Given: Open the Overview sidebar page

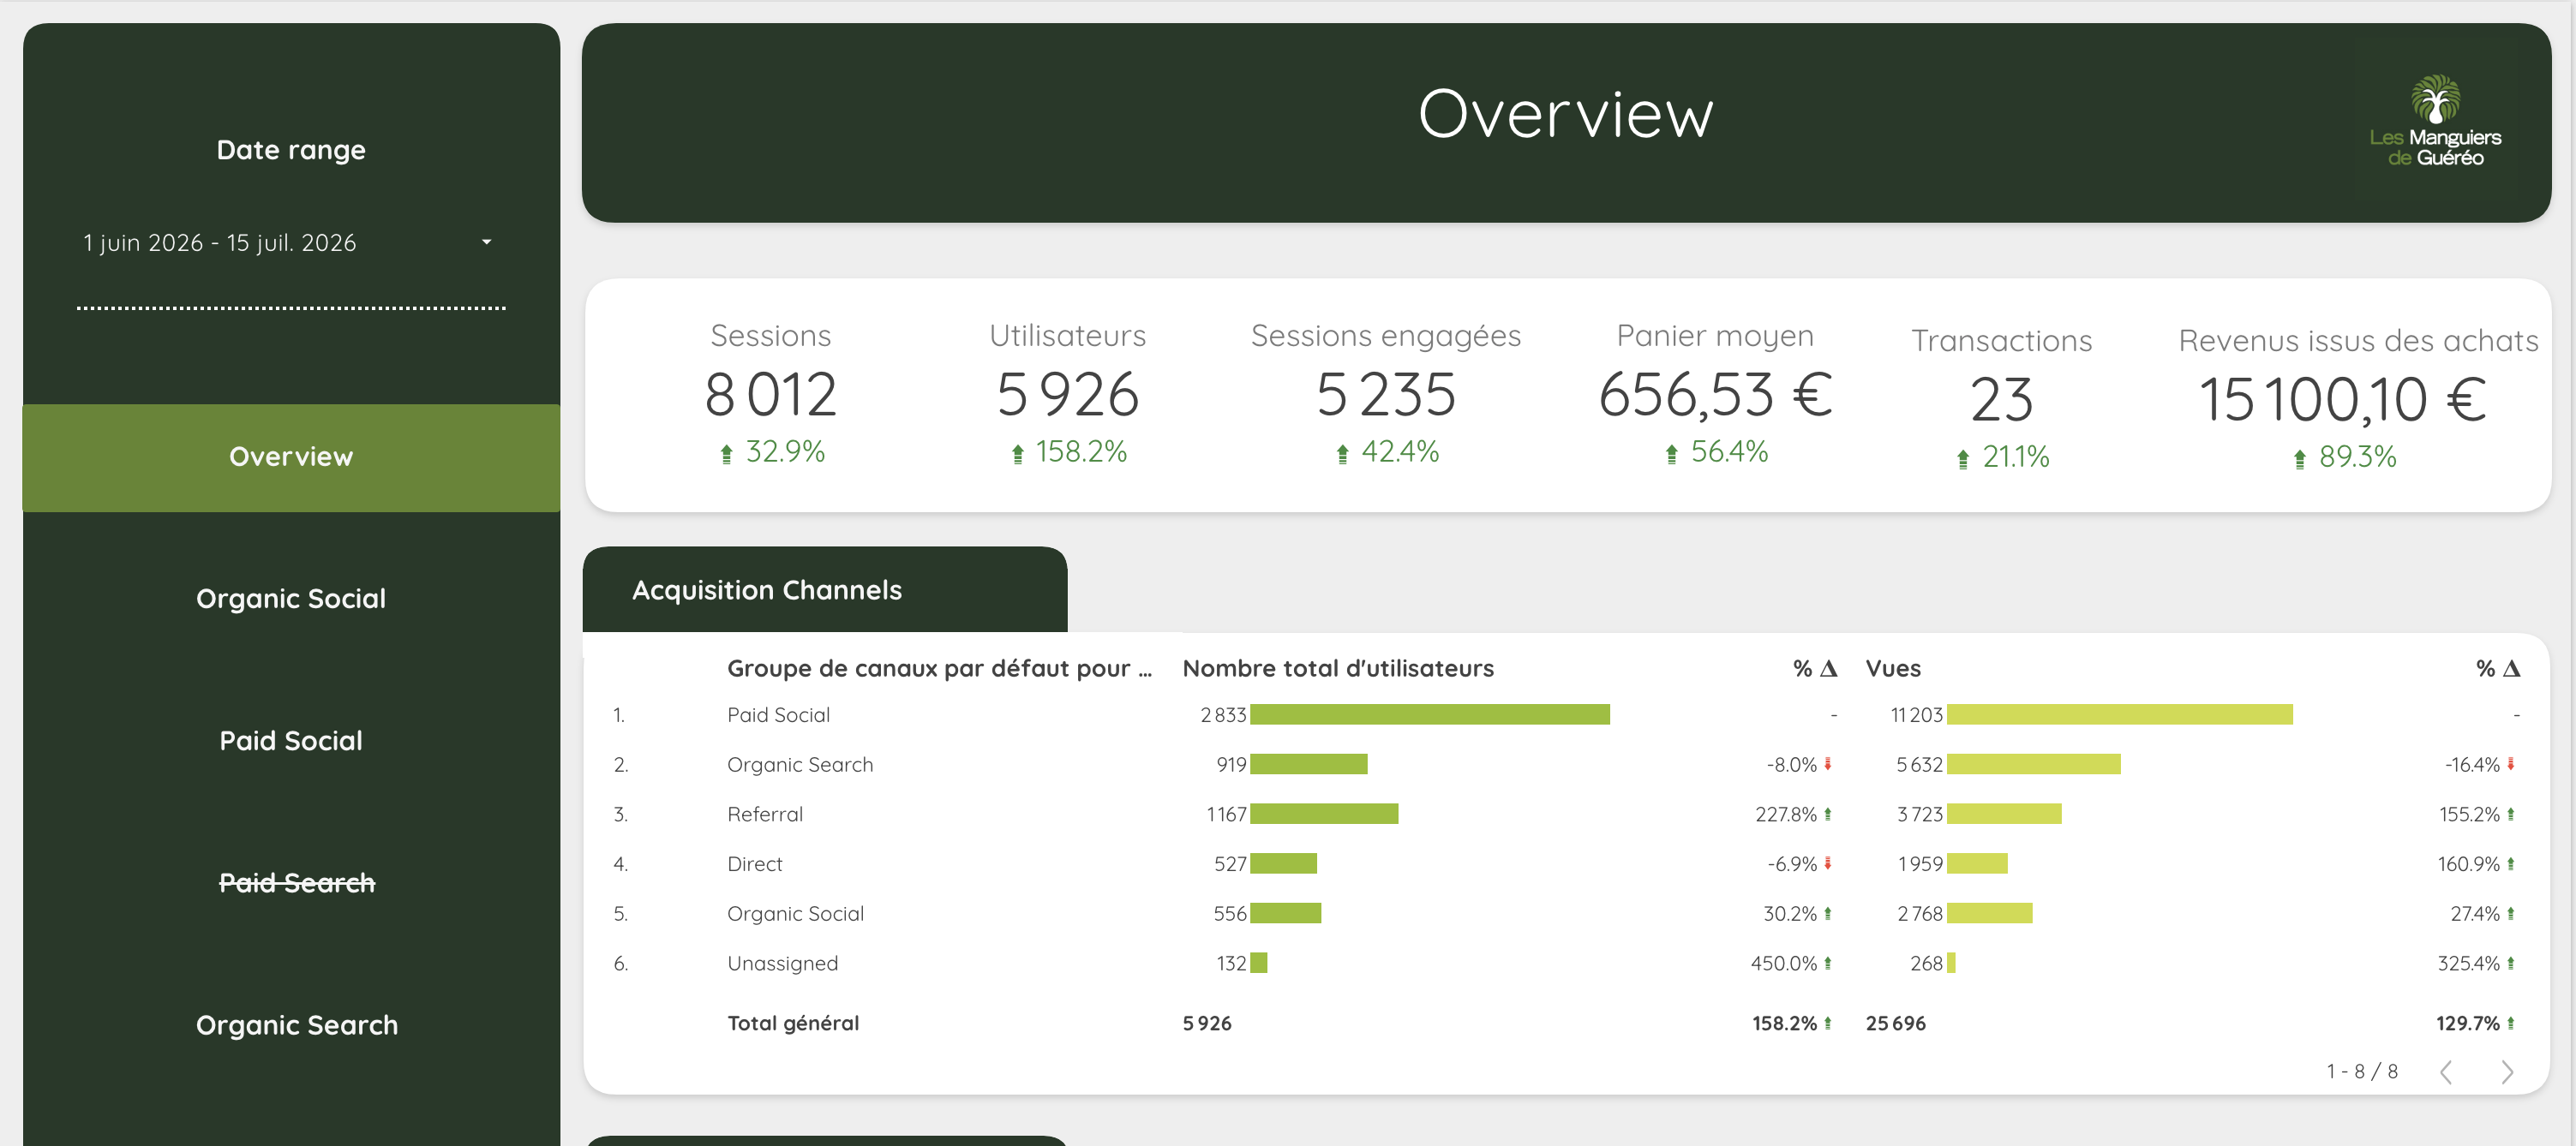Looking at the screenshot, I should click(291, 457).
